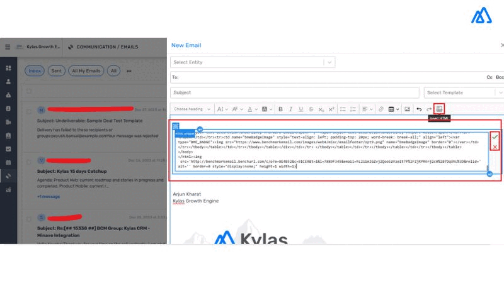504x283 pixels.
Task: Open the Calendar sidebar icon
Action: click(x=8, y=162)
